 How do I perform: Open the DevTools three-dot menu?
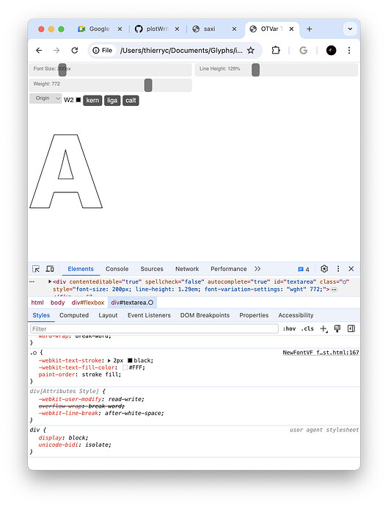coord(338,269)
